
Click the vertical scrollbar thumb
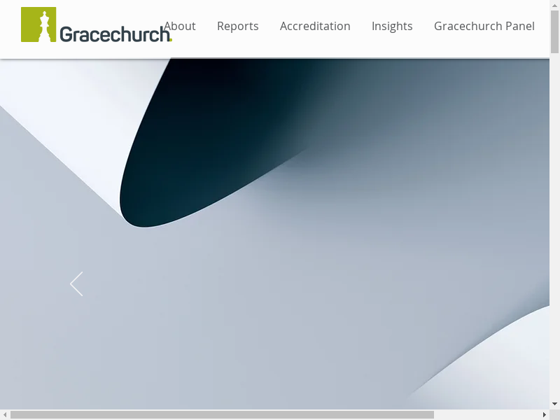[x=554, y=31]
